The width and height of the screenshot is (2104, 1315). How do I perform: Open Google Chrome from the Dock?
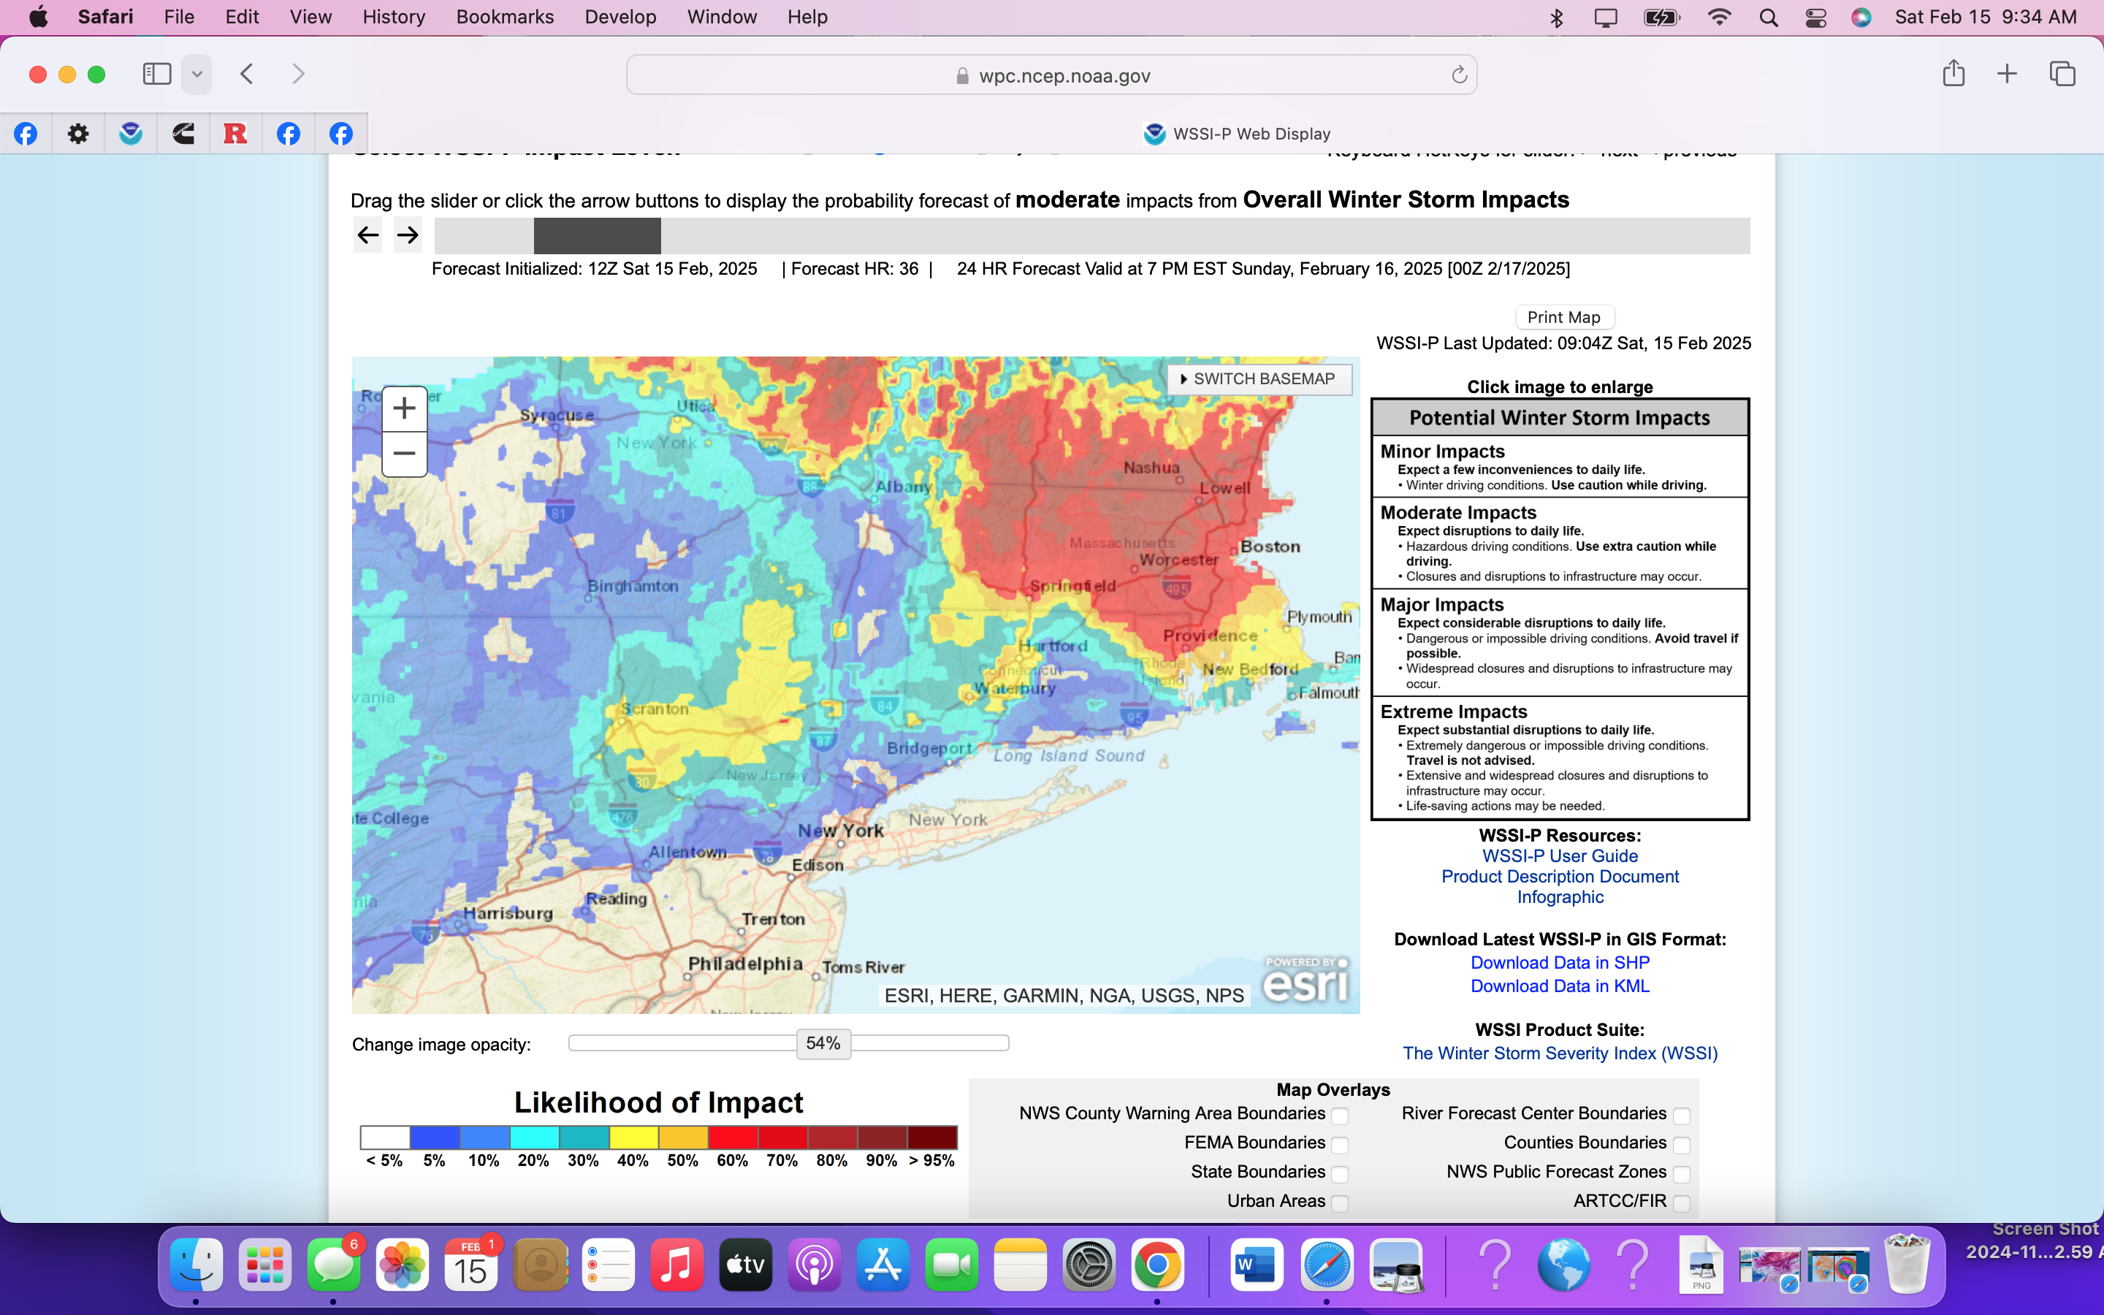1157,1265
